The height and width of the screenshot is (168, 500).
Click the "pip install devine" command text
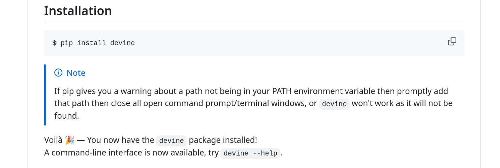point(98,43)
